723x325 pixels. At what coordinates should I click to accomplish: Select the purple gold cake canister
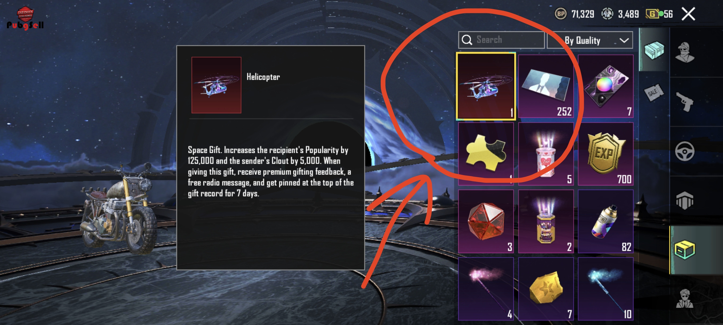(546, 221)
